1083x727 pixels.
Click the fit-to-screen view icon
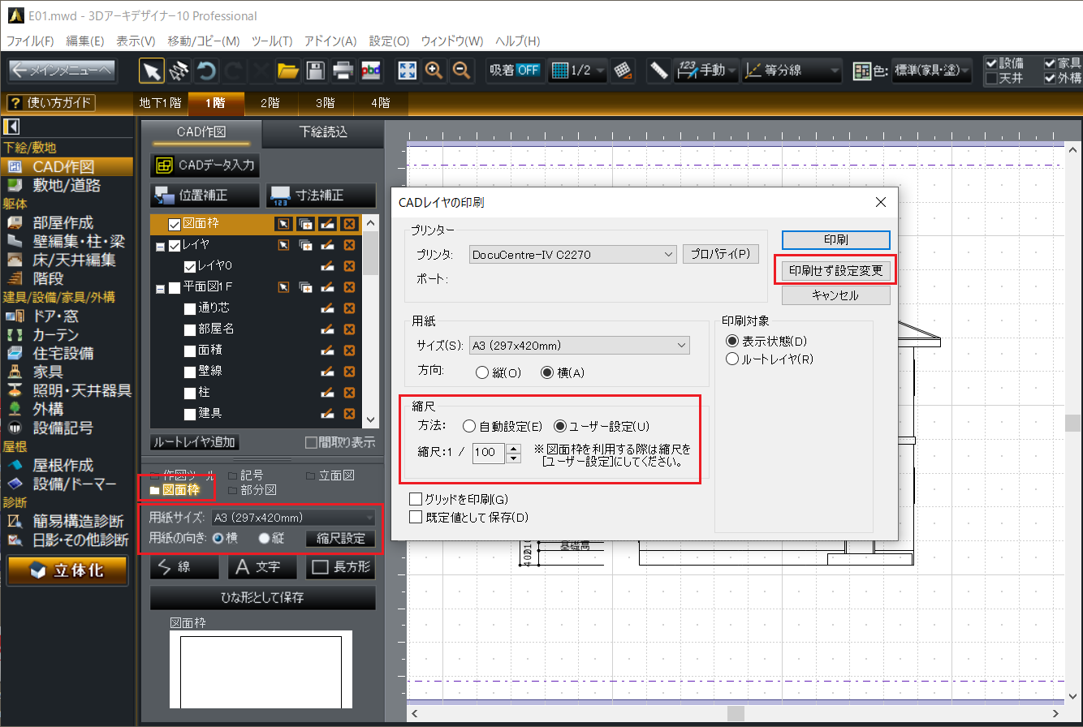coord(407,71)
